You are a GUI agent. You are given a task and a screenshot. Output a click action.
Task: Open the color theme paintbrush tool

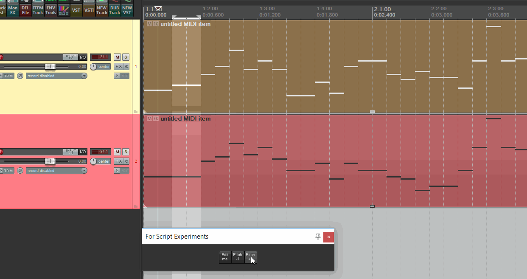pyautogui.click(x=64, y=9)
